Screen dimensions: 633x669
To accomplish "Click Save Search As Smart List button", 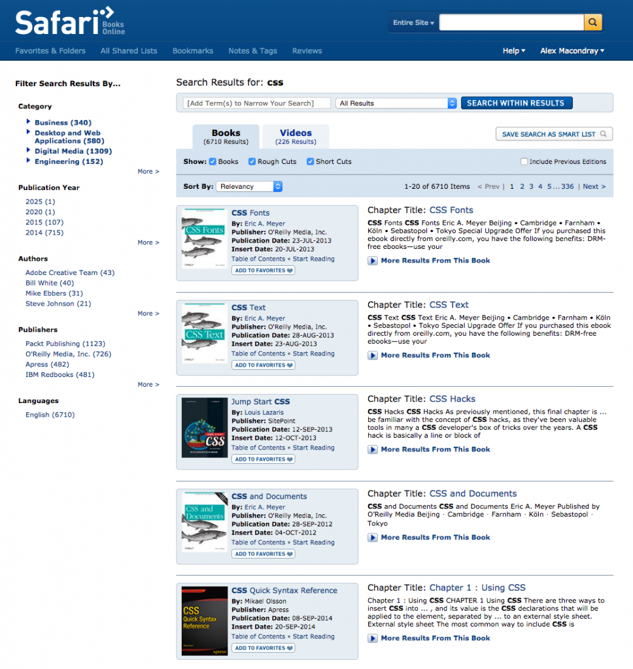I will 554,134.
